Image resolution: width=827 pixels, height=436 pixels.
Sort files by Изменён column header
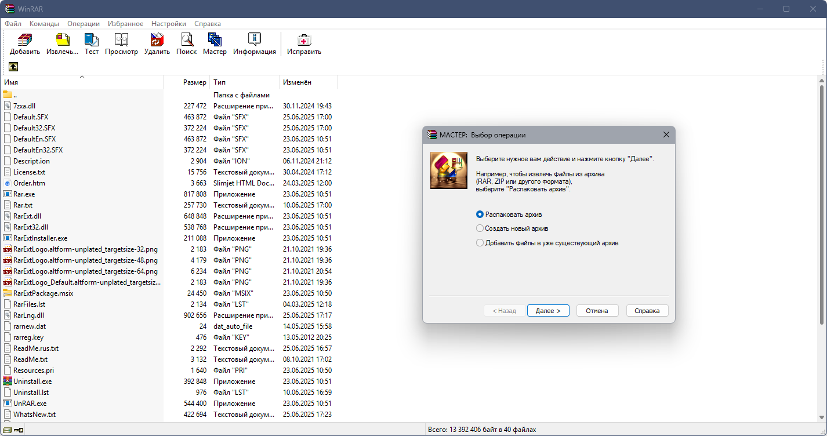tap(308, 82)
